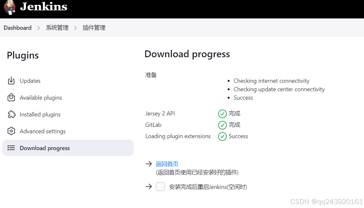Click the Advanced settings gear icon
Screen dimensions: 364x208
(11, 131)
